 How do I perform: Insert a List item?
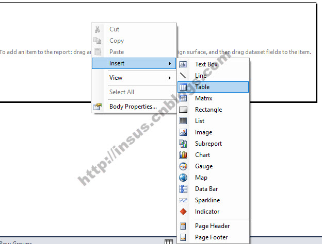[x=213, y=121]
